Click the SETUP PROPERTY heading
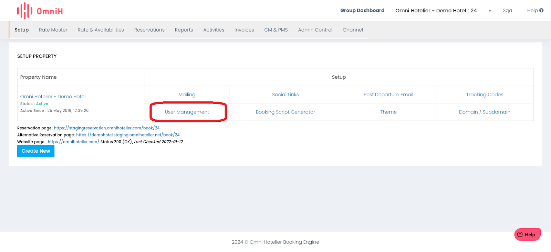The width and height of the screenshot is (551, 252). tap(37, 56)
